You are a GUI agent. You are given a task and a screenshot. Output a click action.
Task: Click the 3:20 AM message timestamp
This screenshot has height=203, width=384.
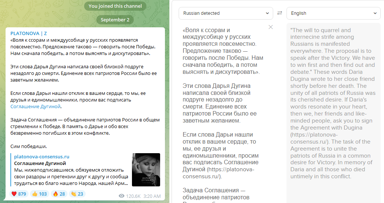point(152,196)
